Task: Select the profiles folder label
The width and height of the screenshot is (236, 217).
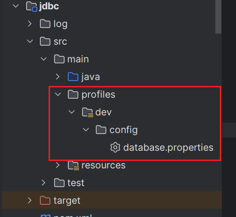Action: [98, 95]
